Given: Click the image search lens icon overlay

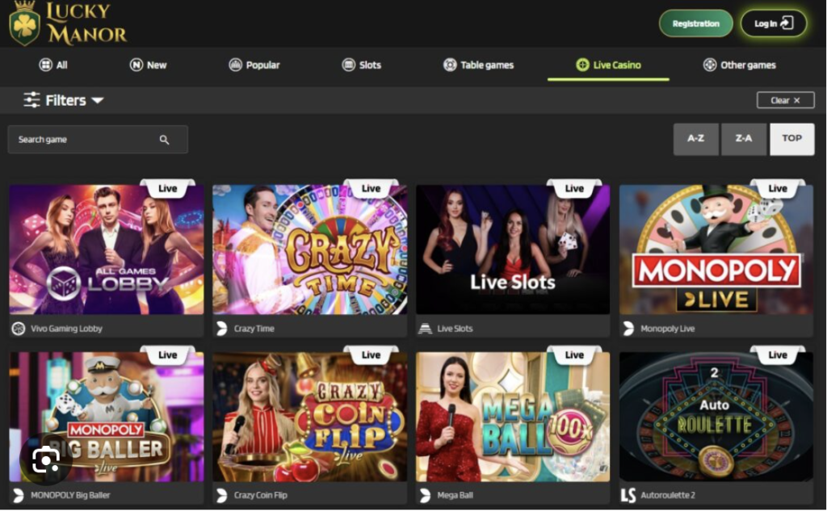Looking at the screenshot, I should (46, 460).
